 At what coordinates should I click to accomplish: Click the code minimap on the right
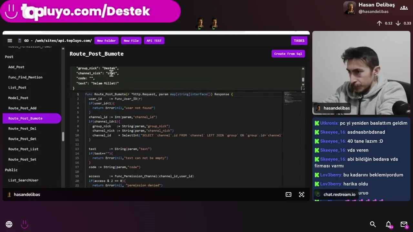tap(293, 99)
